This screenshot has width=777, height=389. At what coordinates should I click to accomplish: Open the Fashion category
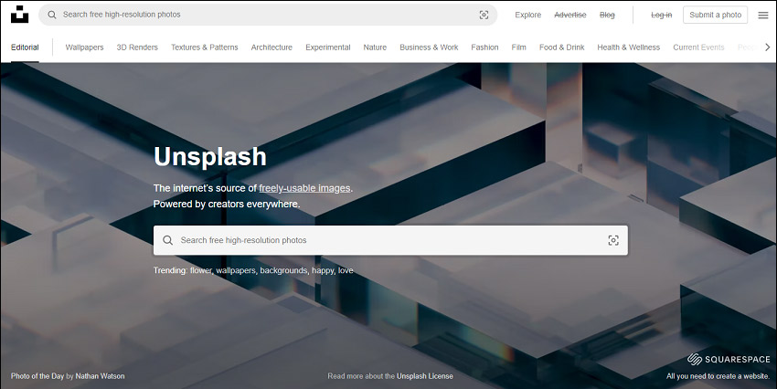click(x=484, y=47)
